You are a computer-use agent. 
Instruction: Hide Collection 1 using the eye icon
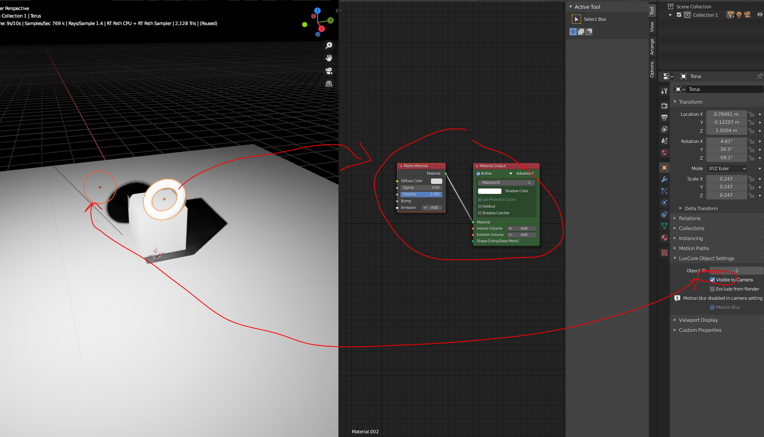760,15
